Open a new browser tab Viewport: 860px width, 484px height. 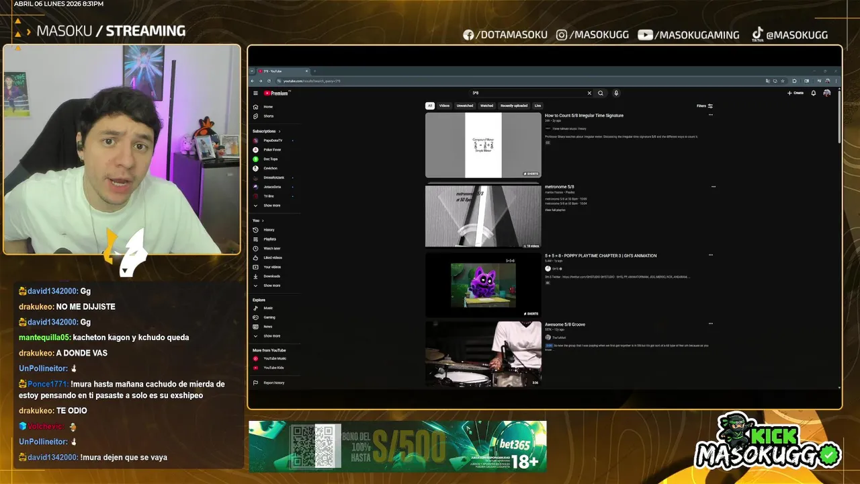pos(314,71)
